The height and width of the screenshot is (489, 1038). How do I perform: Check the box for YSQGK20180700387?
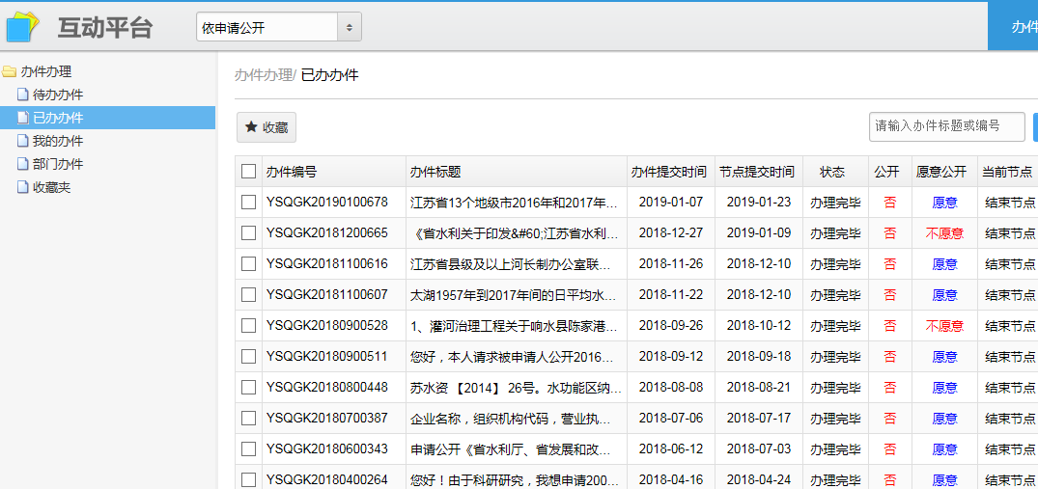coord(248,419)
